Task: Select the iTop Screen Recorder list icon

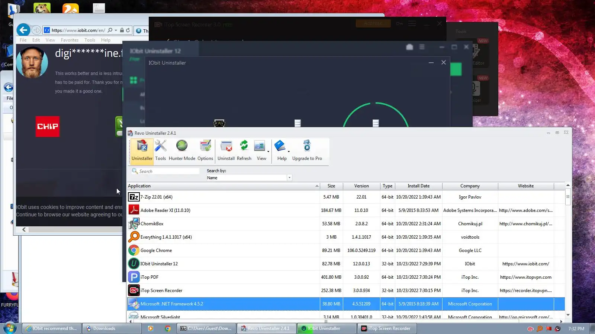Action: pyautogui.click(x=134, y=291)
